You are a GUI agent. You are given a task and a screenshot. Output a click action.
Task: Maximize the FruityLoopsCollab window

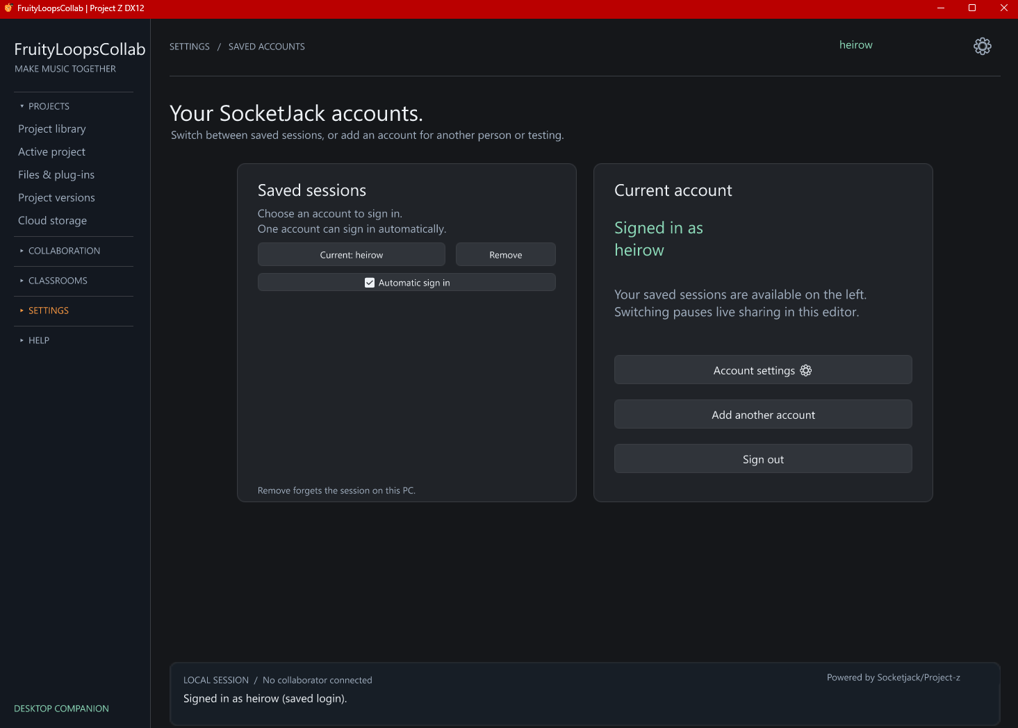click(972, 8)
